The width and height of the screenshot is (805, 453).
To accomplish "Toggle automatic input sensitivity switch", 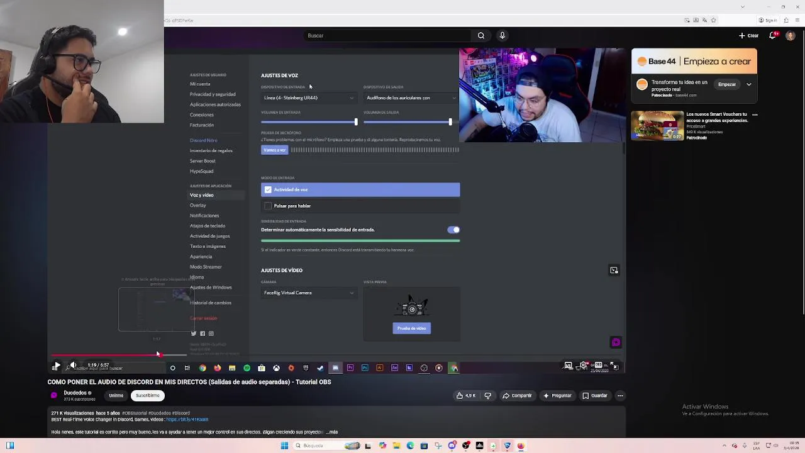I will [x=453, y=230].
